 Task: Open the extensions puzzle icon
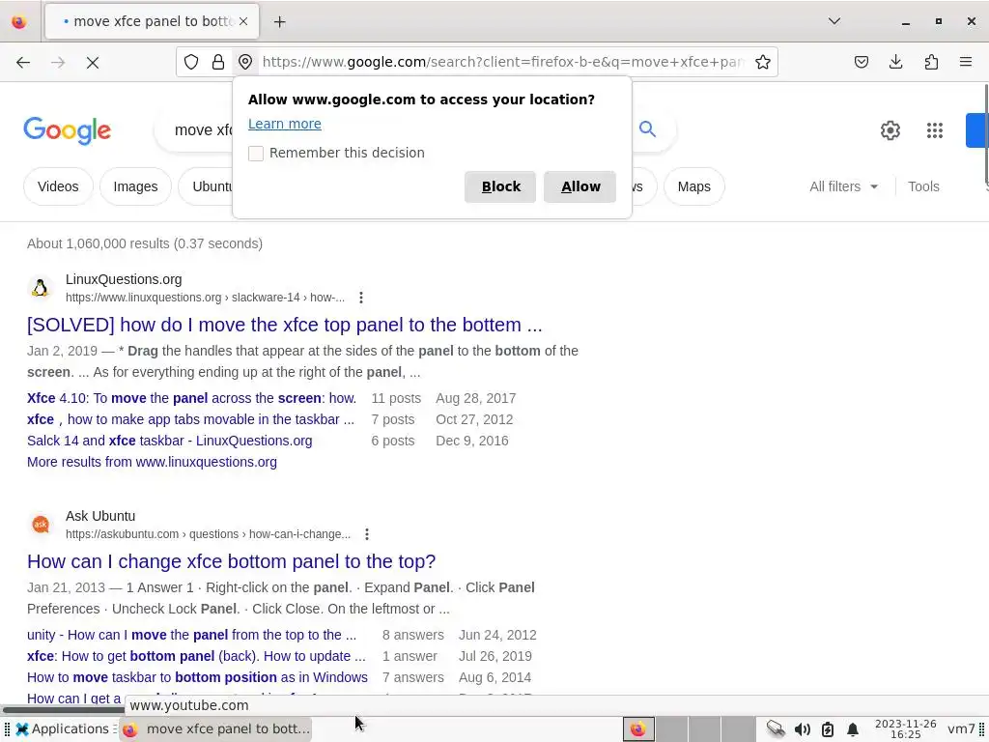(x=931, y=62)
